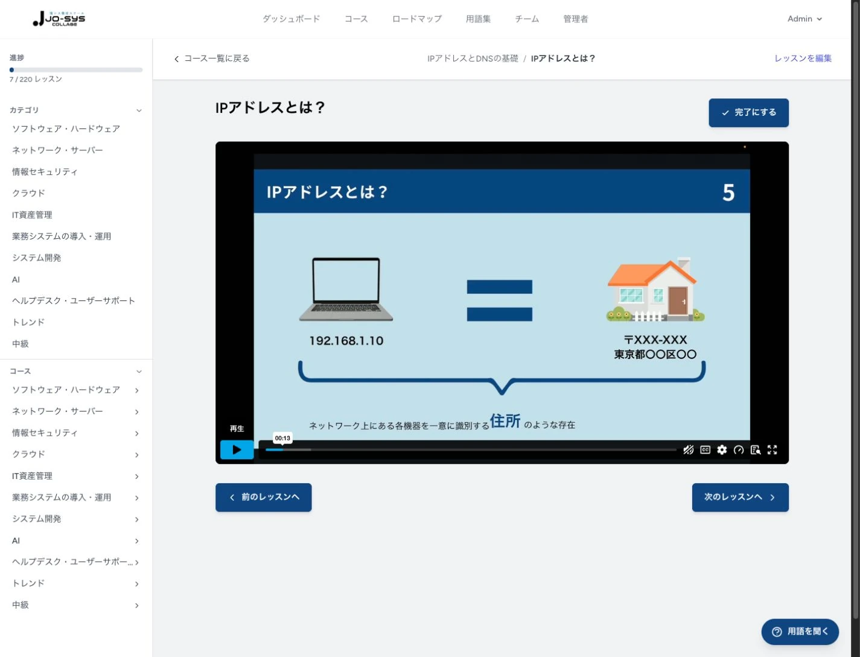The image size is (860, 657).
Task: Enter fullscreen on the video player
Action: pos(772,449)
